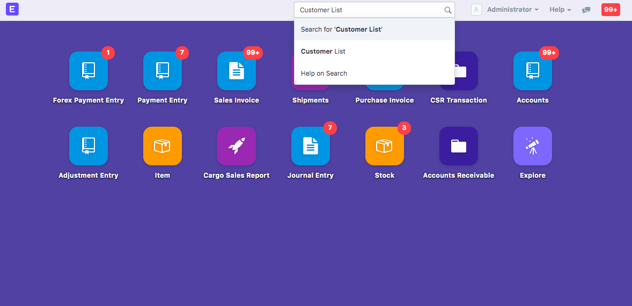This screenshot has width=632, height=306.
Task: Click the Stock label text
Action: [x=385, y=176]
